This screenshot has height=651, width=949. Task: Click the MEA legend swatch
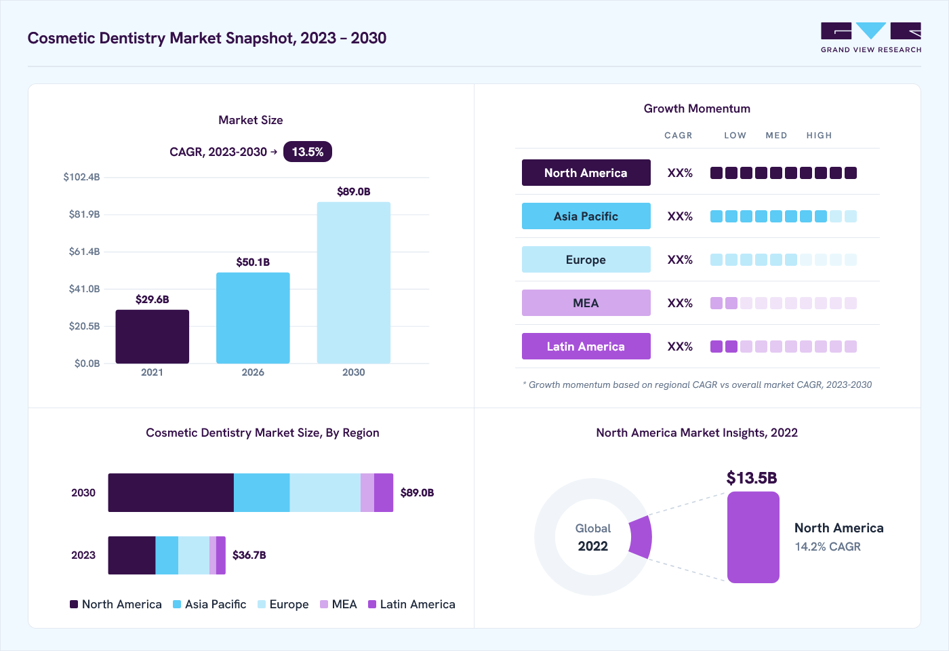[324, 604]
